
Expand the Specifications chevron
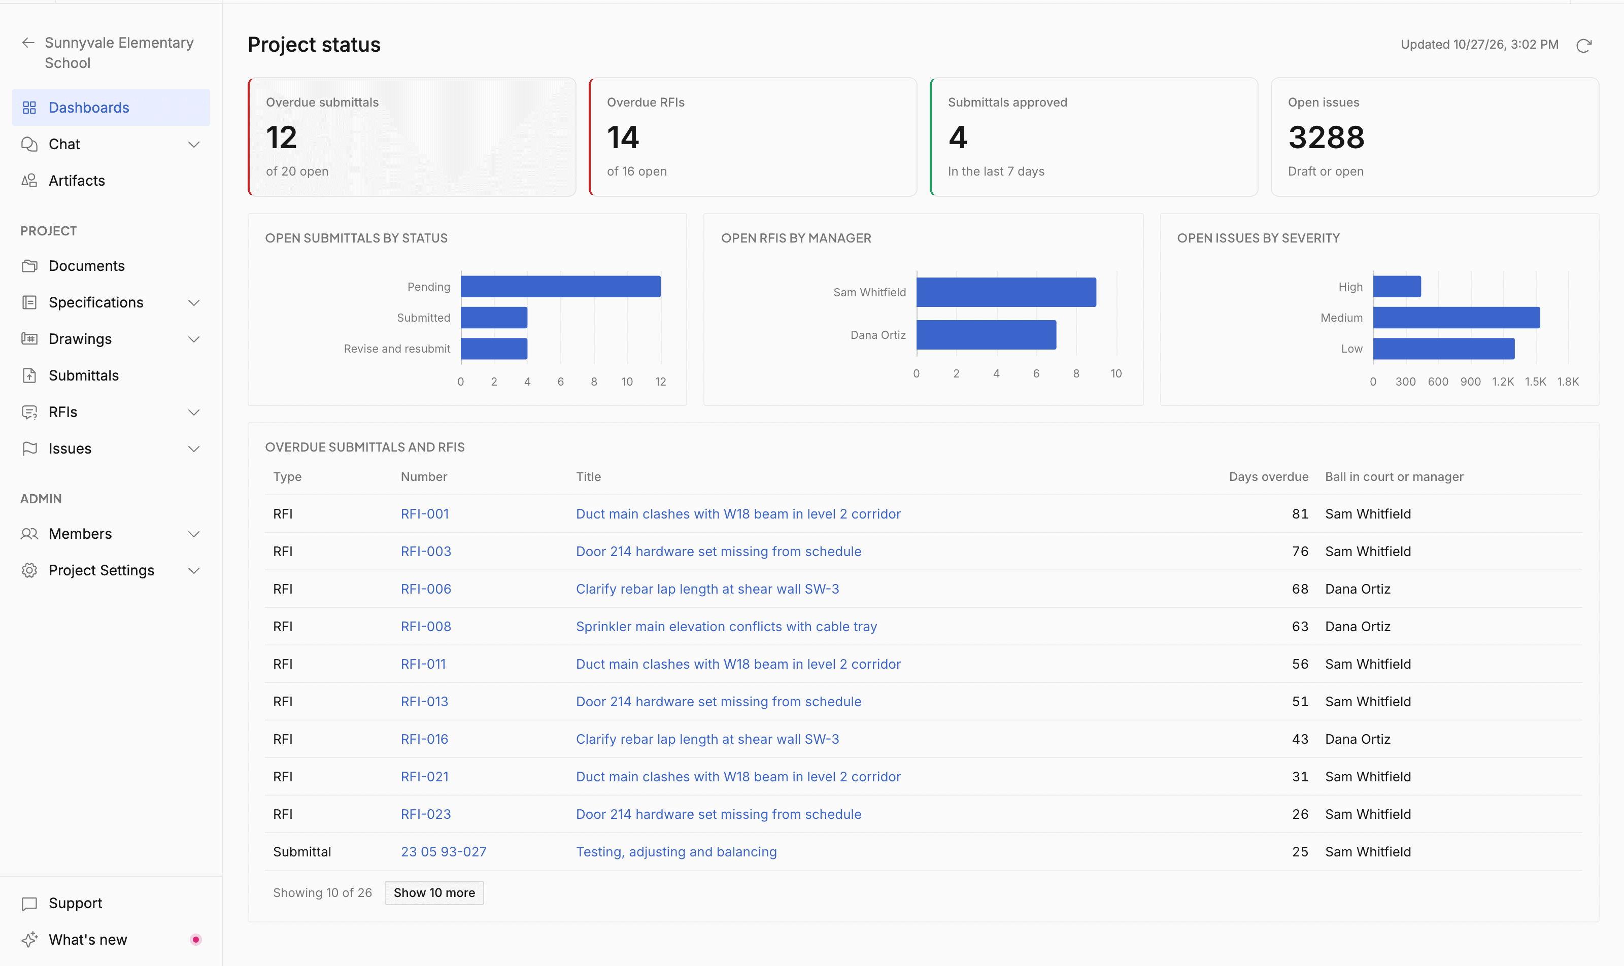tap(193, 303)
